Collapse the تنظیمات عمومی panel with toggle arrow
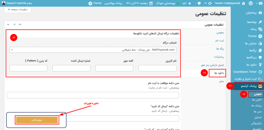The image size is (264, 130). click(8, 25)
